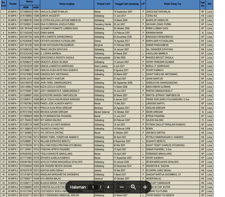
Task: Click the Tanggal Lahir (panjang) header
Action: pyautogui.click(x=127, y=4)
